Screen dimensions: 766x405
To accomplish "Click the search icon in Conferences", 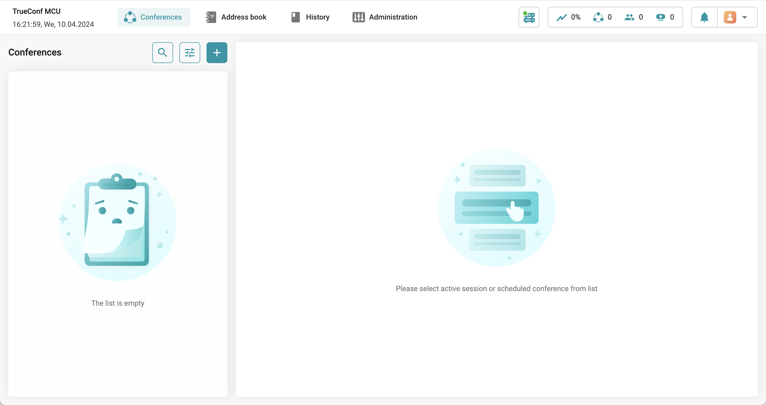I will coord(162,52).
